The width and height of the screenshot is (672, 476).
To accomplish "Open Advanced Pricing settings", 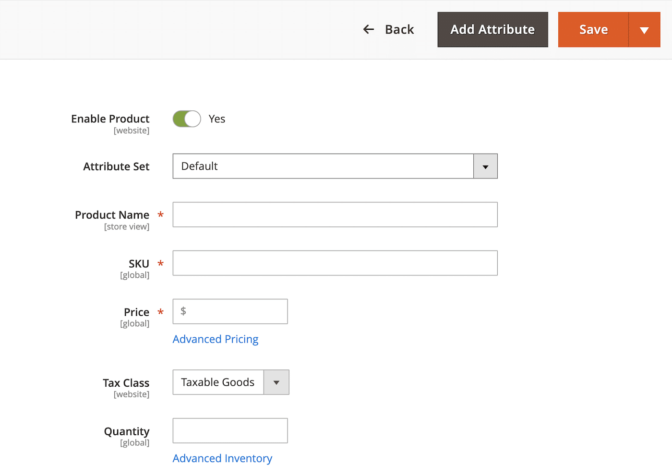I will 215,339.
